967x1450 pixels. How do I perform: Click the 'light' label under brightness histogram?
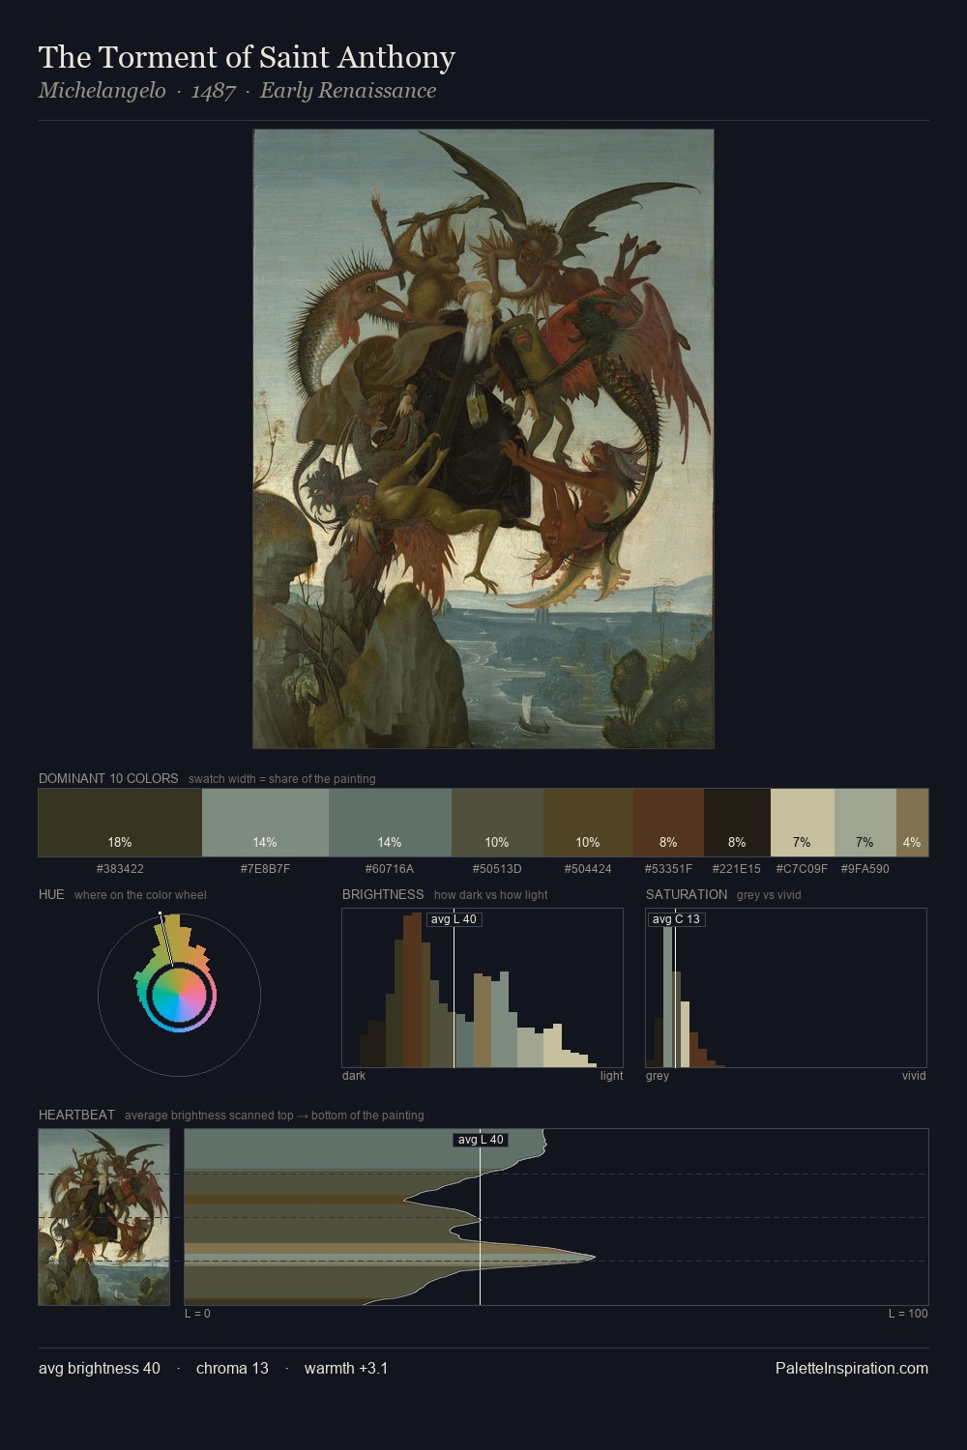611,1076
